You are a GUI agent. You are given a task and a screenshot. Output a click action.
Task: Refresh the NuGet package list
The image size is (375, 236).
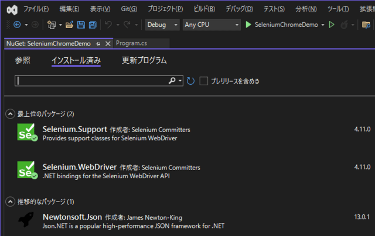[x=190, y=81]
